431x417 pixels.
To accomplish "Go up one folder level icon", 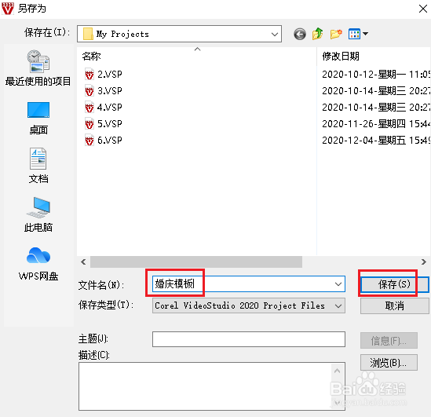I will click(317, 34).
